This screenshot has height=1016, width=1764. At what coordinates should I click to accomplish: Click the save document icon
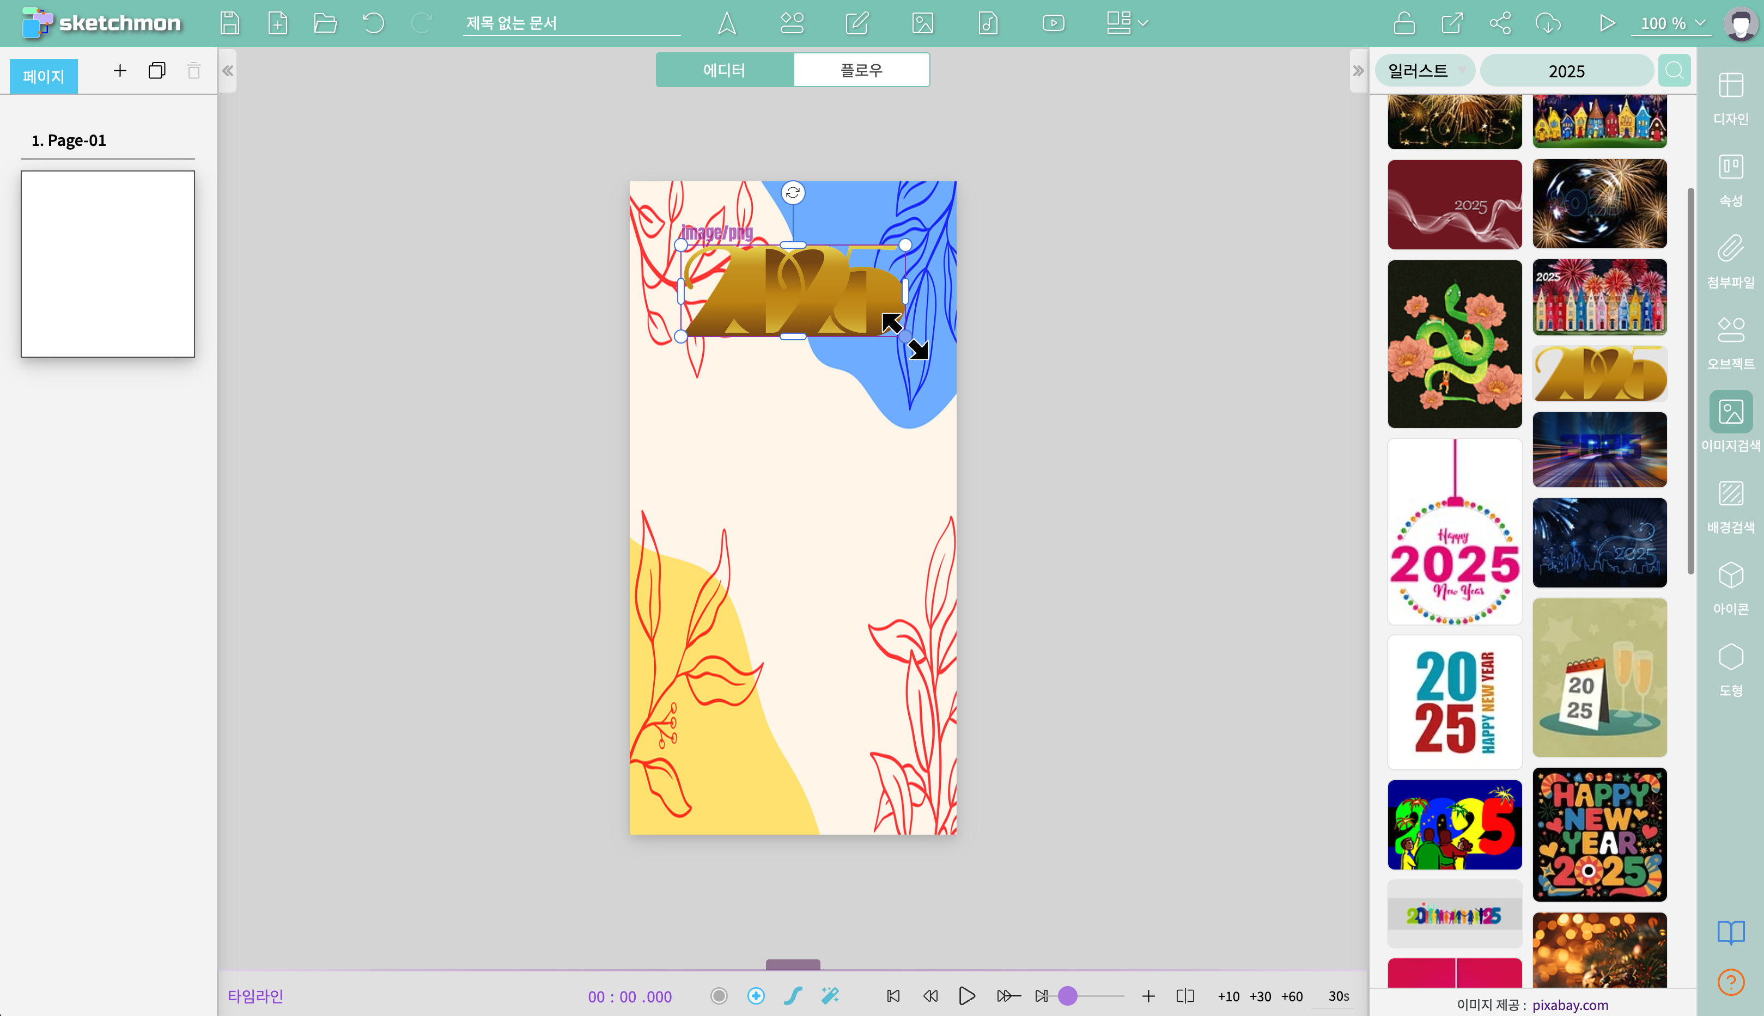[230, 23]
